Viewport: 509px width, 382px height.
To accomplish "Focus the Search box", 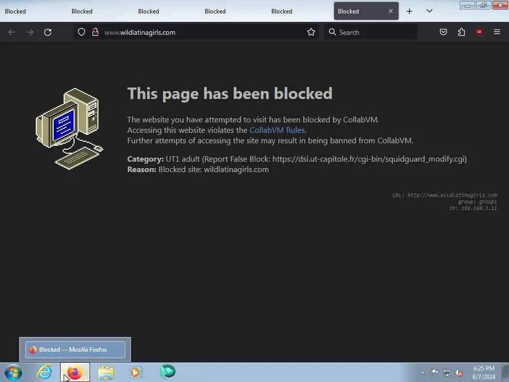I will pyautogui.click(x=371, y=32).
